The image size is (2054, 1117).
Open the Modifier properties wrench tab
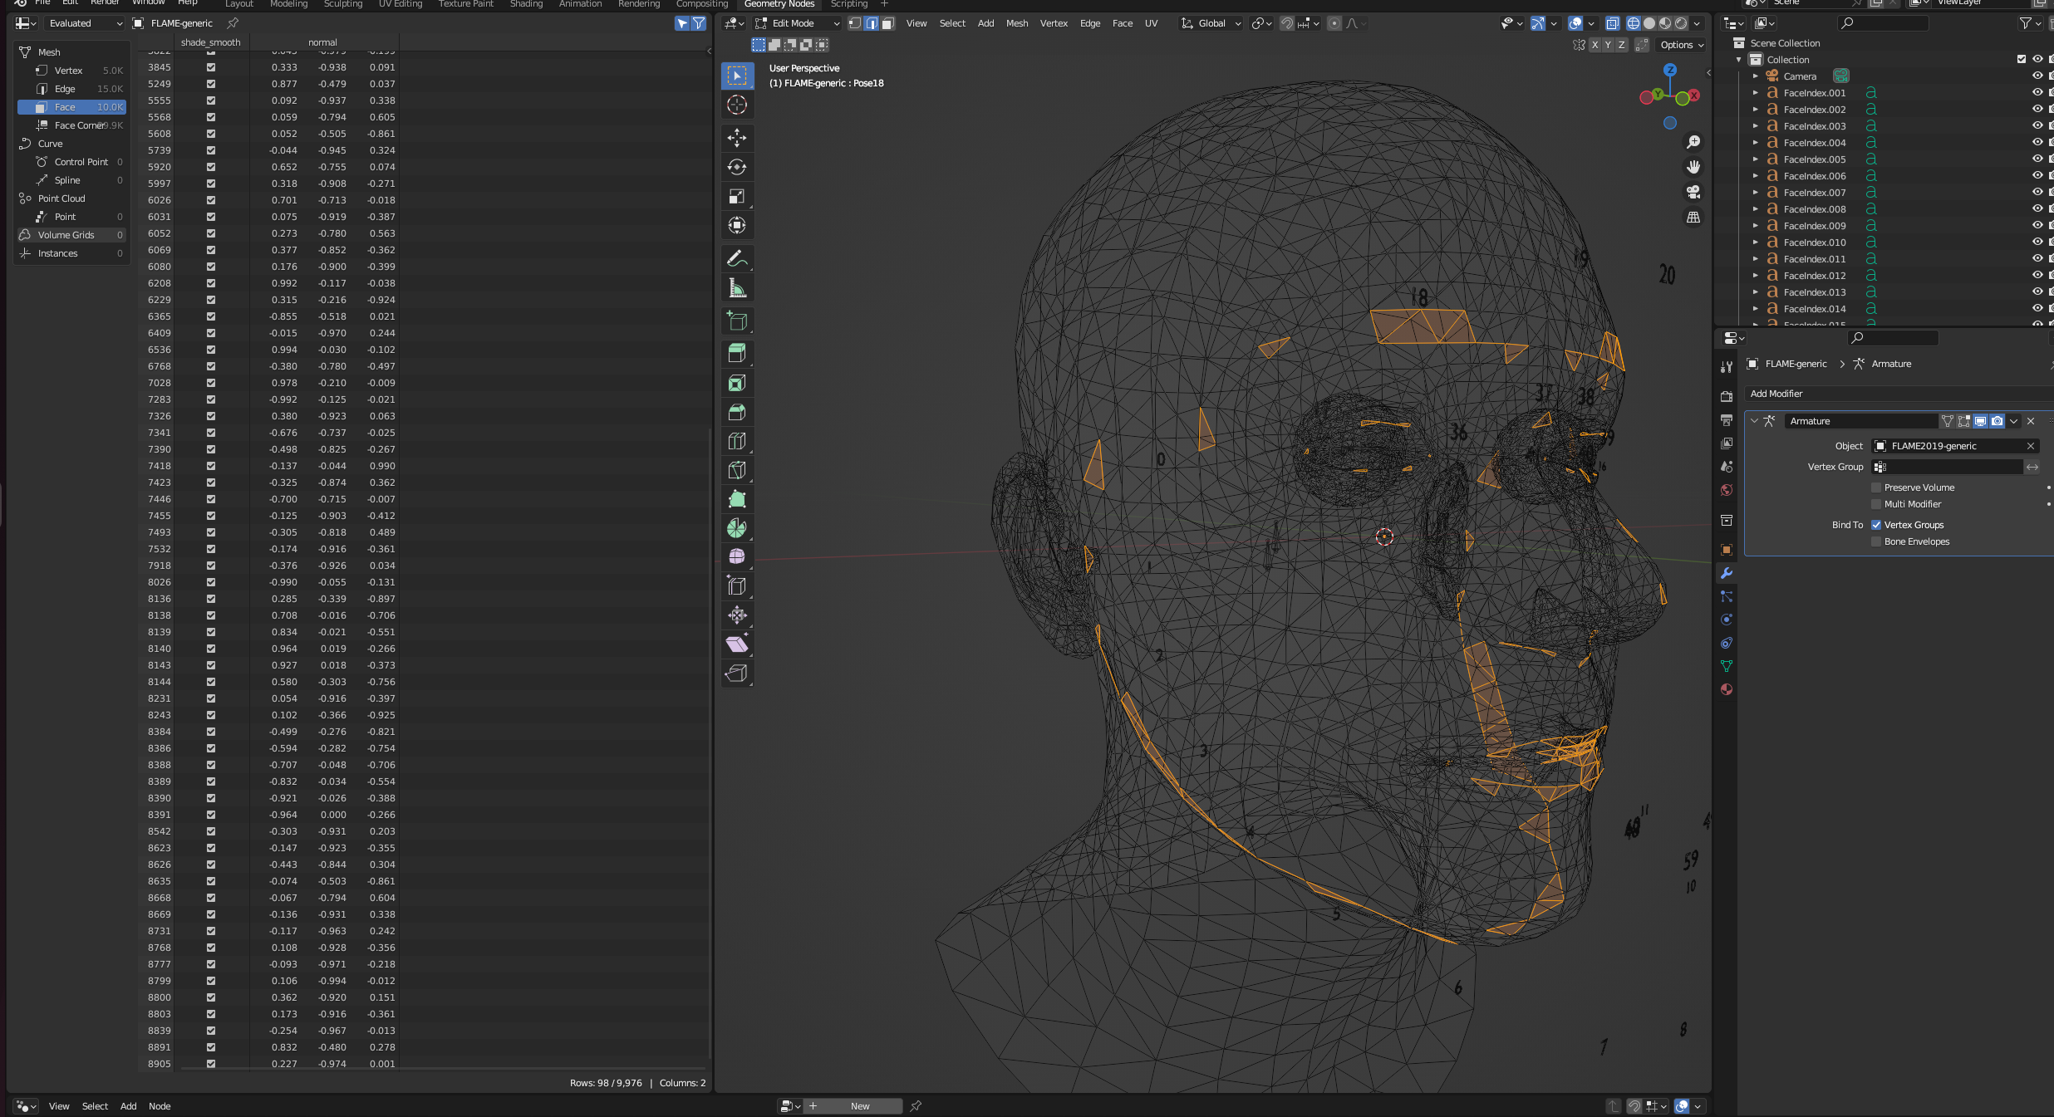point(1727,573)
